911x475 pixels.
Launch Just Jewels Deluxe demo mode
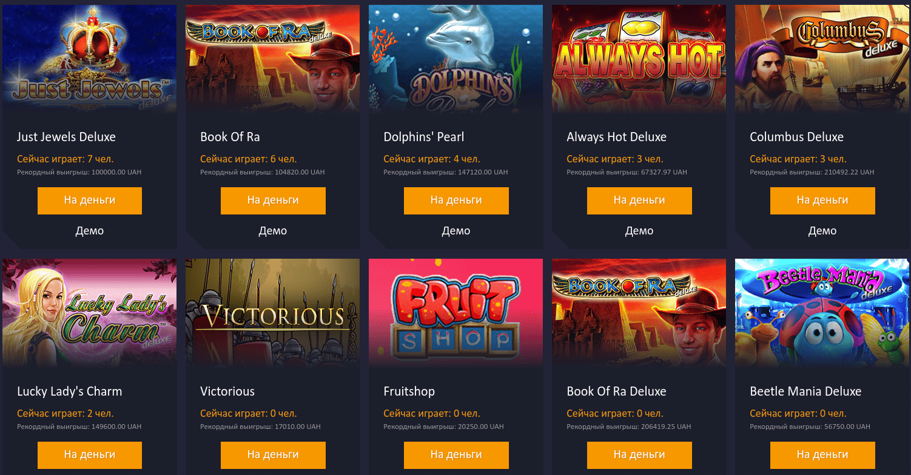point(90,231)
